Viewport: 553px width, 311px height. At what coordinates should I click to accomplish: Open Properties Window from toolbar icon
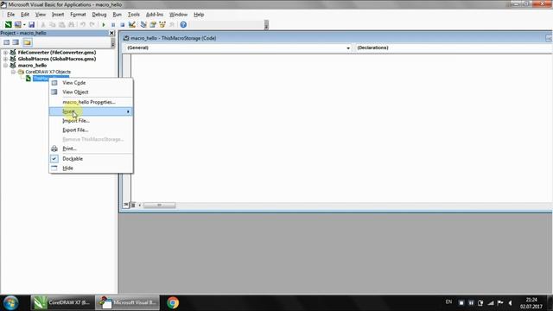153,25
